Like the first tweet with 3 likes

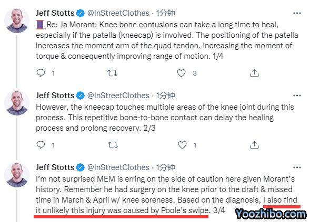tap(181, 73)
